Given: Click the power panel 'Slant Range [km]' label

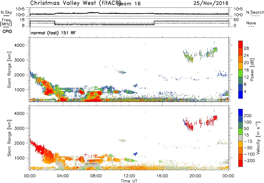Looking at the screenshot, I should (x=9, y=70).
